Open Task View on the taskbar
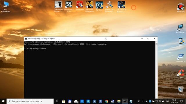186x104 pixels. tap(57, 101)
